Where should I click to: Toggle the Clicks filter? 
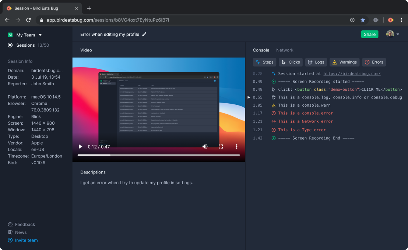point(291,62)
